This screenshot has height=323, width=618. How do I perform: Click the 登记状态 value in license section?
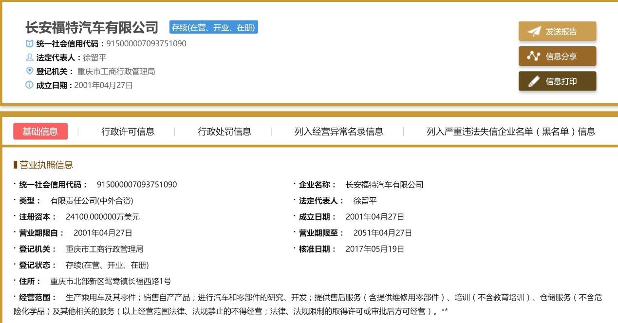click(x=107, y=265)
